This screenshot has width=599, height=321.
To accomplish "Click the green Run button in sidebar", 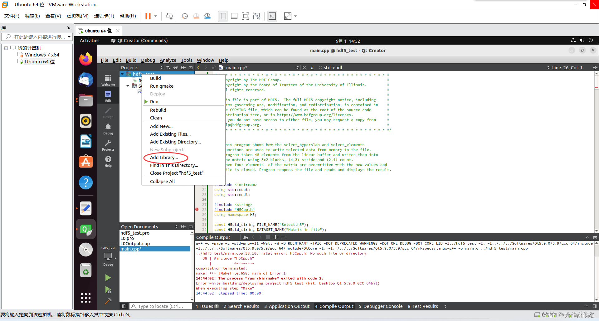I will point(108,278).
